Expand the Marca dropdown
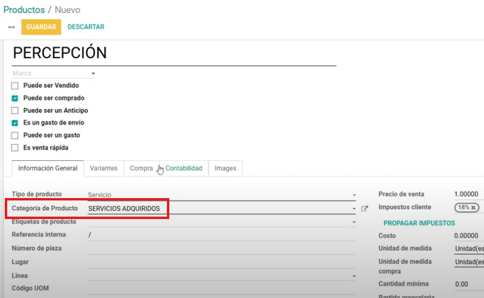The width and height of the screenshot is (484, 298). click(93, 74)
